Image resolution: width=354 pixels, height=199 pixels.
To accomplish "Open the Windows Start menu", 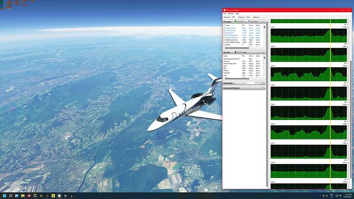I will 4,195.
